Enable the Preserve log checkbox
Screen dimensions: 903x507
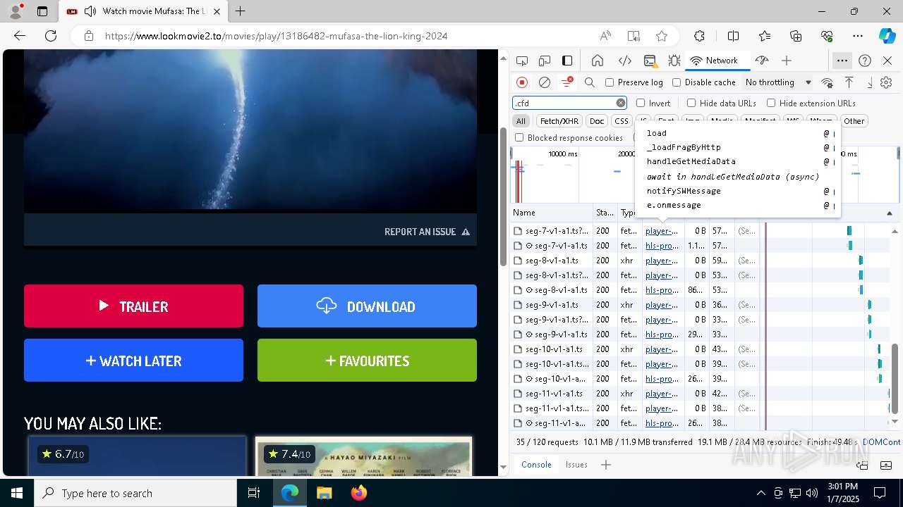tap(610, 82)
